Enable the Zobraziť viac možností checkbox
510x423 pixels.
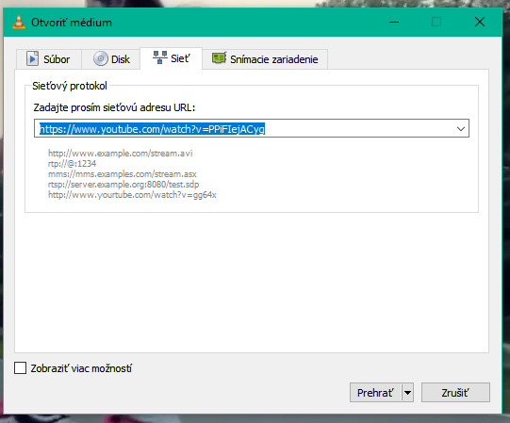(x=20, y=368)
